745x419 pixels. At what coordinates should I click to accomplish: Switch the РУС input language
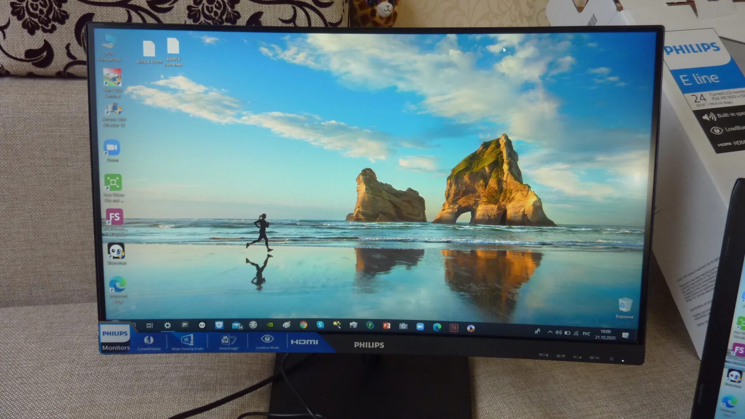586,334
